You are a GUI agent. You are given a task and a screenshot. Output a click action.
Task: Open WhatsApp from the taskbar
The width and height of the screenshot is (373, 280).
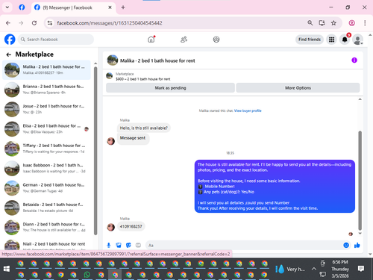pyautogui.click(x=87, y=275)
